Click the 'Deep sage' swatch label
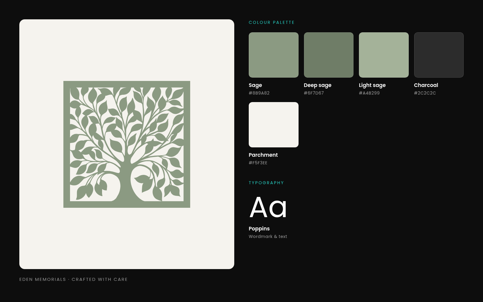This screenshot has height=302, width=483. [318, 85]
